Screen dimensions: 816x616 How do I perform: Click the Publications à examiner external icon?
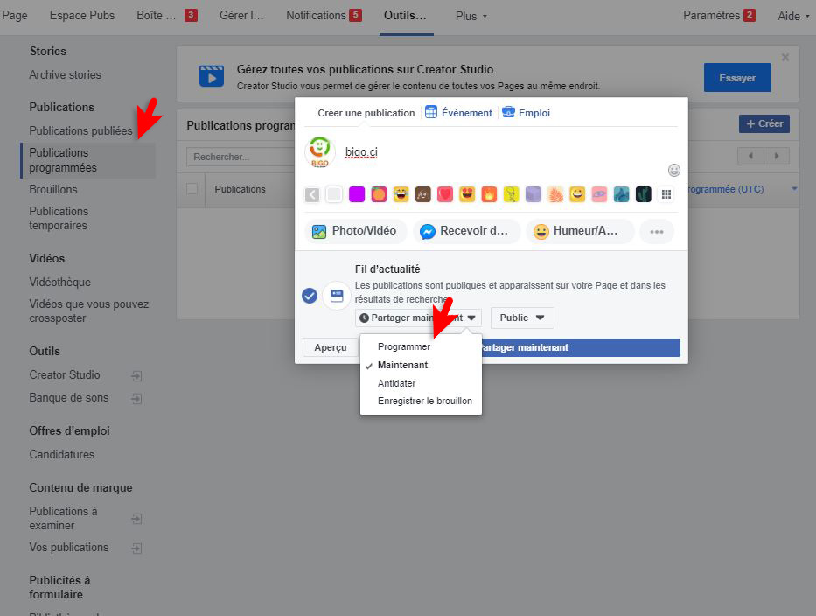click(x=136, y=519)
